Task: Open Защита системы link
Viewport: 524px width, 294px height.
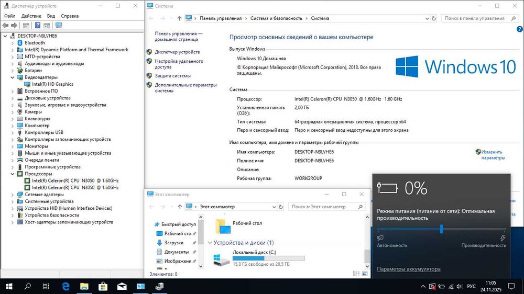Action: coord(172,76)
